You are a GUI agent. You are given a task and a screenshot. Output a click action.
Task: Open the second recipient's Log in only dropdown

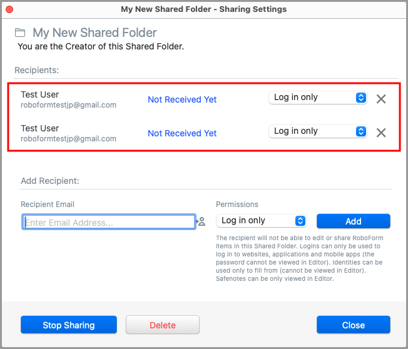click(318, 131)
